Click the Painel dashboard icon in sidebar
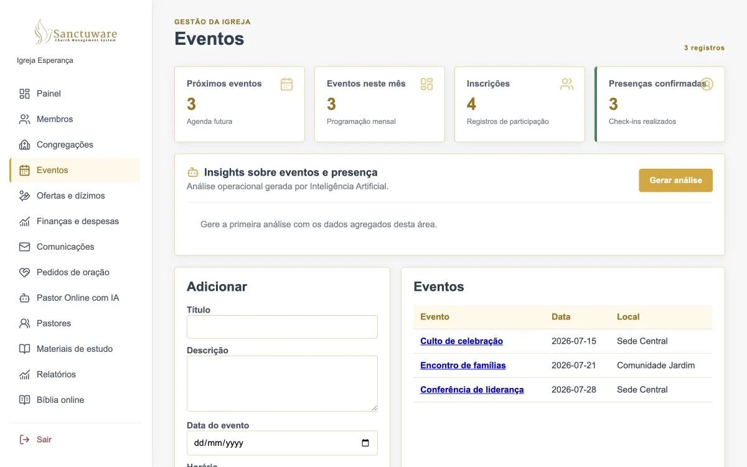The image size is (747, 467). [x=24, y=93]
